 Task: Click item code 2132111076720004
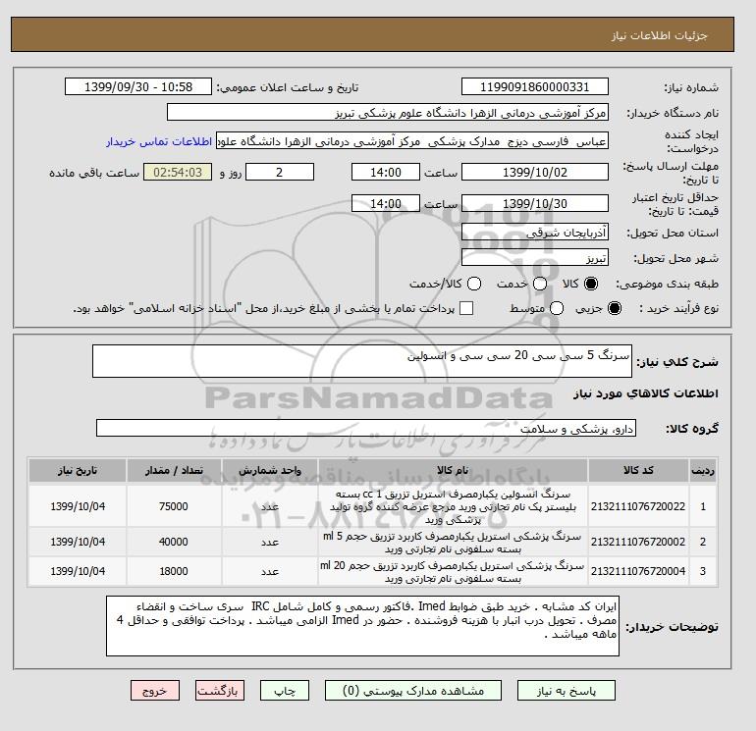coord(638,571)
